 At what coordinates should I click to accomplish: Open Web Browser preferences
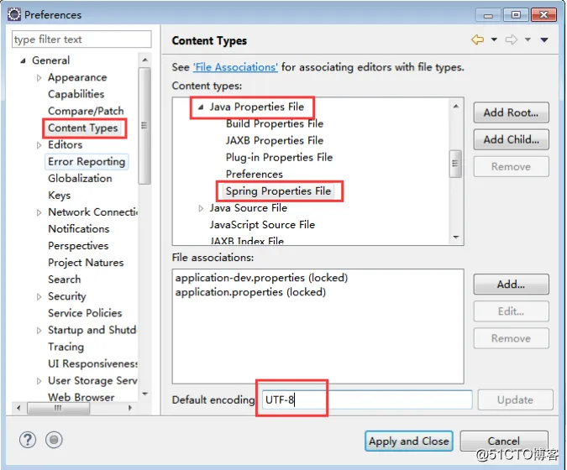pyautogui.click(x=81, y=397)
